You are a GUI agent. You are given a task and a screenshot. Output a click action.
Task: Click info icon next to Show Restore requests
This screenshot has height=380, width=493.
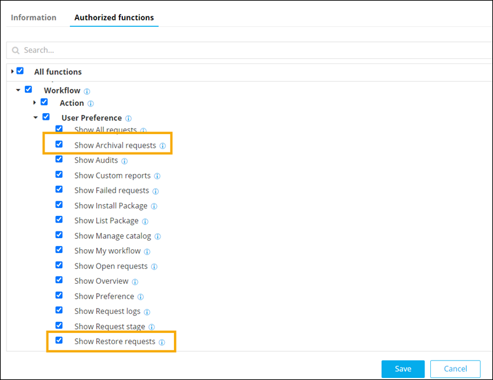point(161,342)
